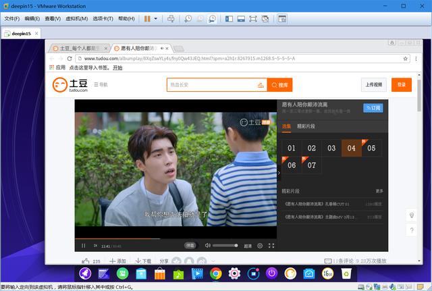Click the orange 登录 login button

tap(402, 84)
